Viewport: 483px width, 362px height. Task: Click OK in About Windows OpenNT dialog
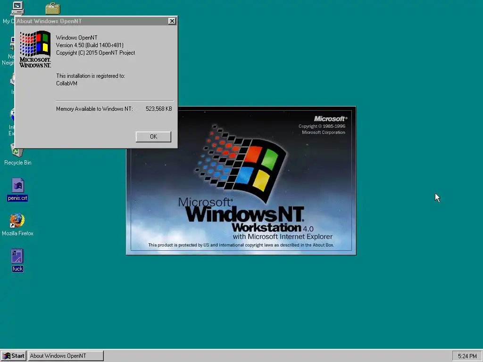[x=153, y=137]
